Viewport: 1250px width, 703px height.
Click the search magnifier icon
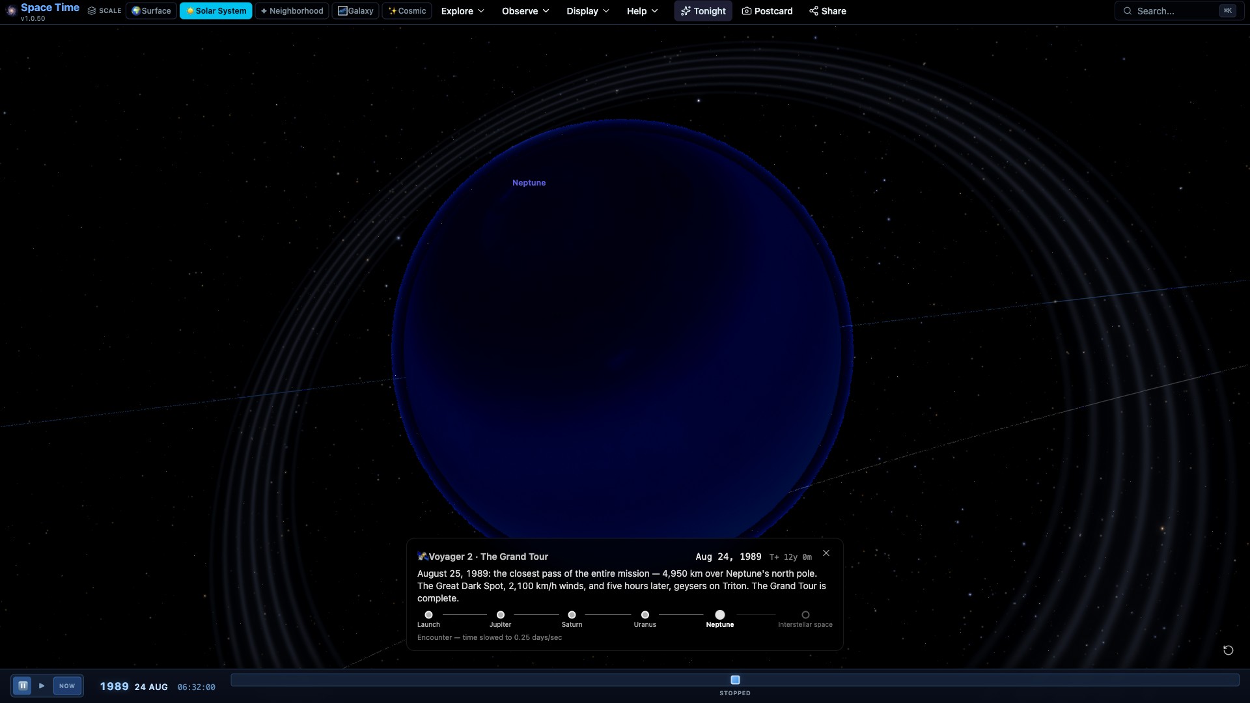1128,11
